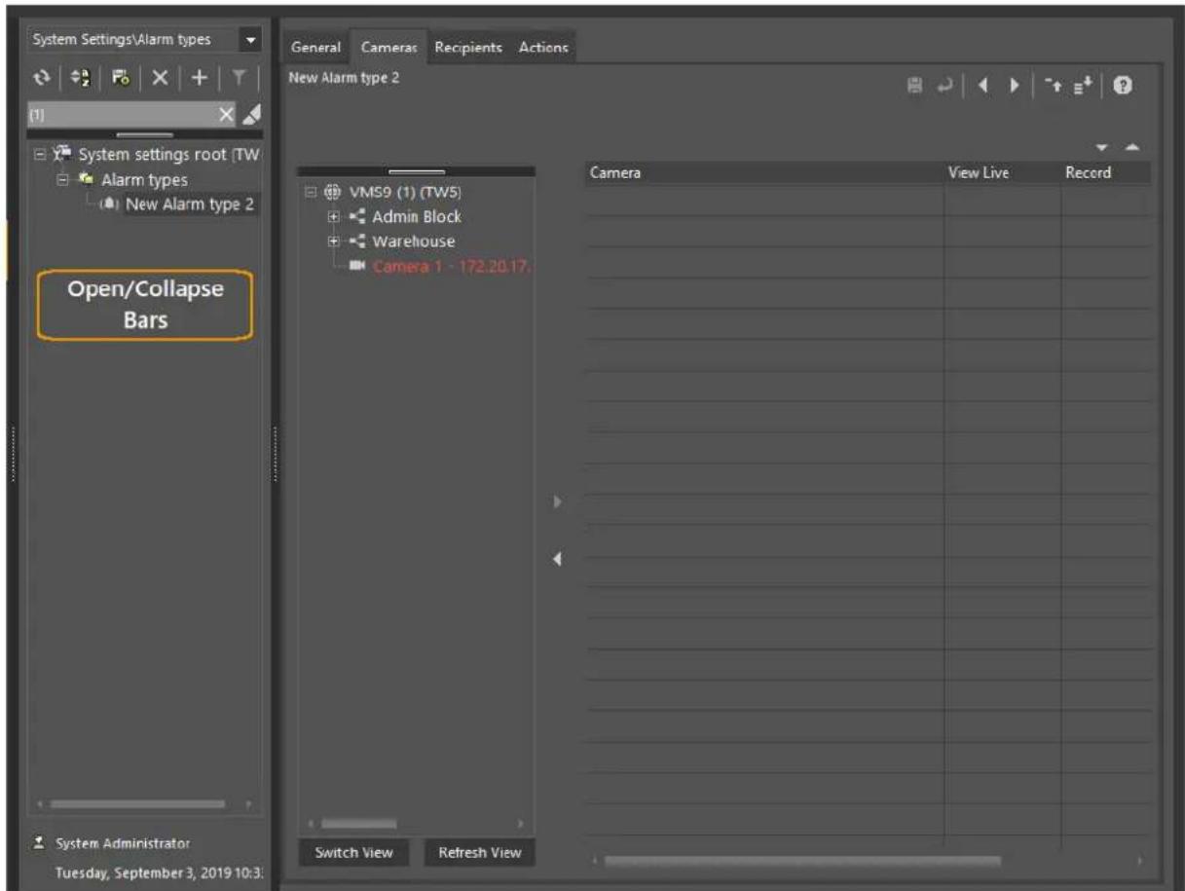Switch to the Cameras tab
Image resolution: width=1185 pixels, height=891 pixels.
(x=389, y=47)
